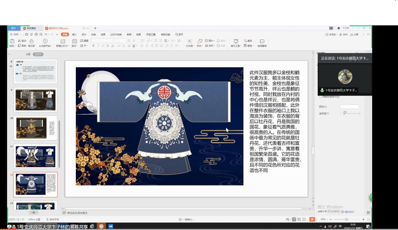Viewport: 398px width, 230px height.
Task: Toggle the Bold formatting button
Action: [x=93, y=46]
